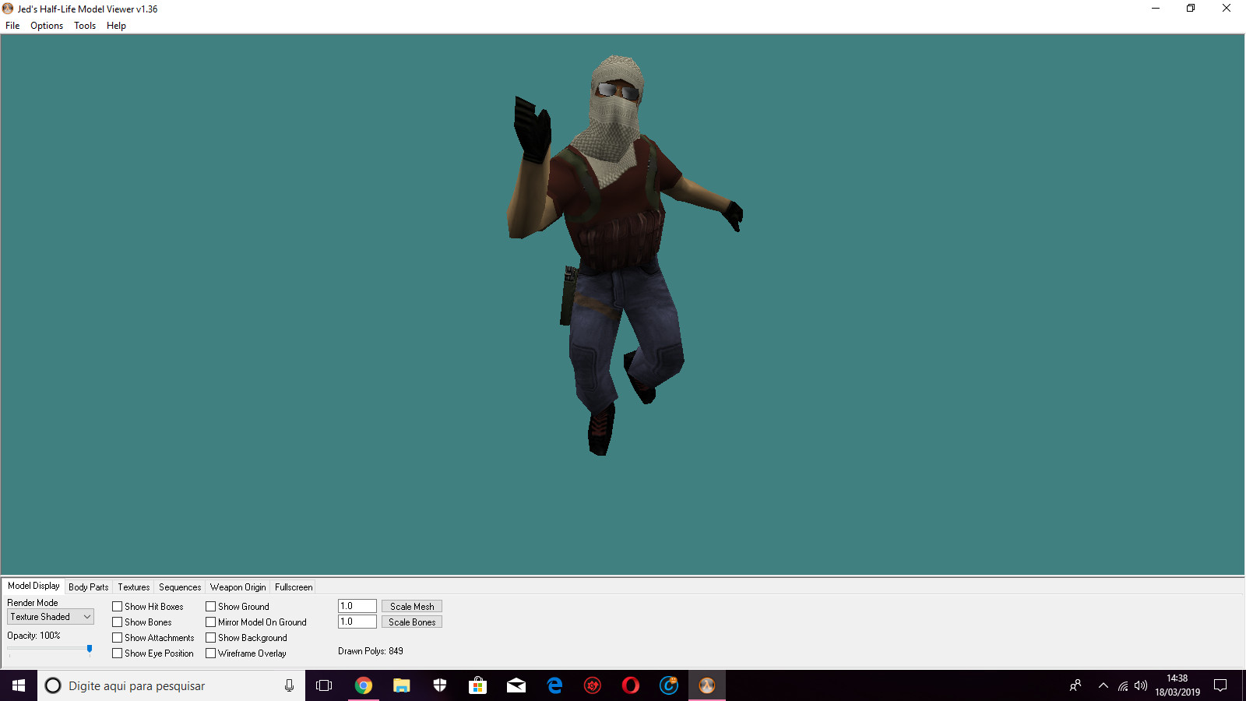Open Google Chrome from the taskbar
This screenshot has width=1246, height=701.
363,685
